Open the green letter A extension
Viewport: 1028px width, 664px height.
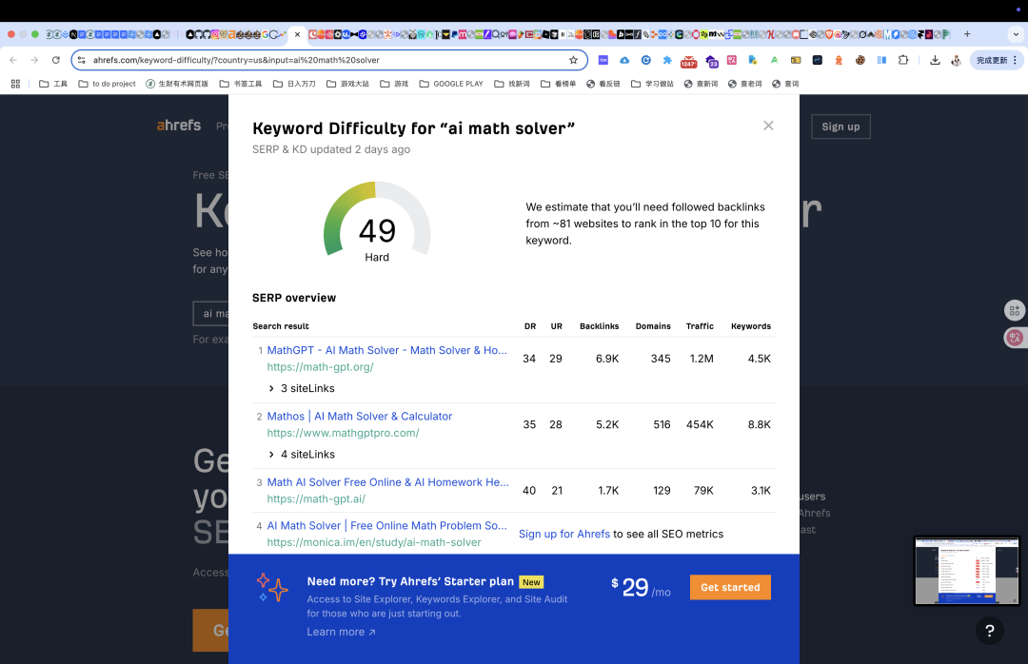point(774,60)
